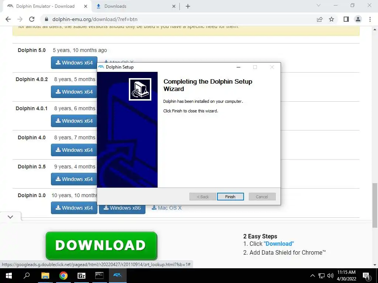Download Dolphin 4.0.2 Windows x64

(74, 92)
